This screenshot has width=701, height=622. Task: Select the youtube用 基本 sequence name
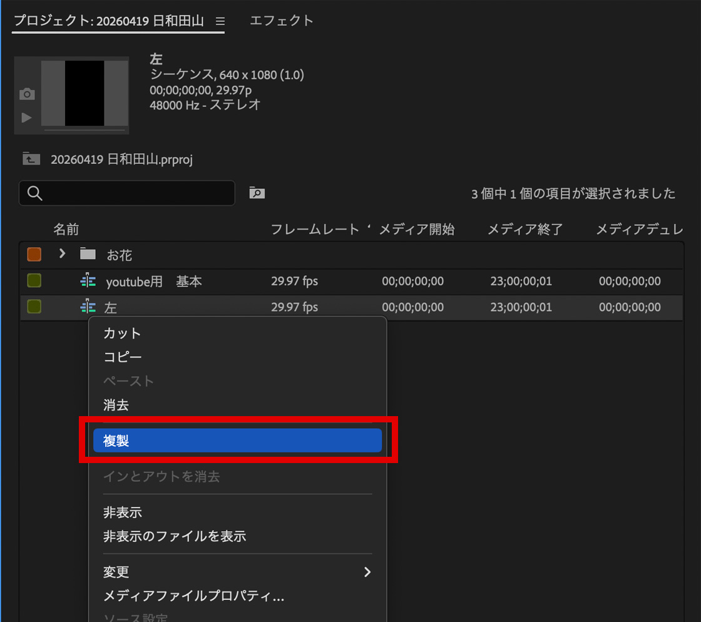click(x=154, y=282)
